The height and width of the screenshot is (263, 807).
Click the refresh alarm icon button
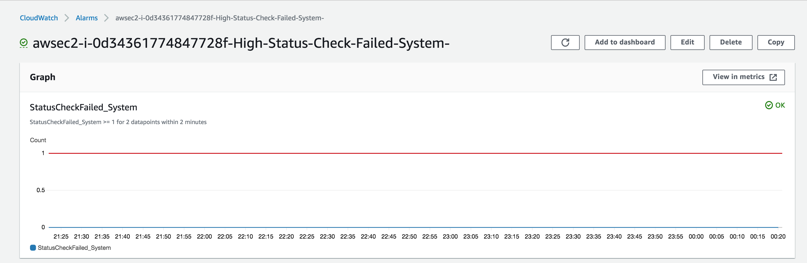565,43
